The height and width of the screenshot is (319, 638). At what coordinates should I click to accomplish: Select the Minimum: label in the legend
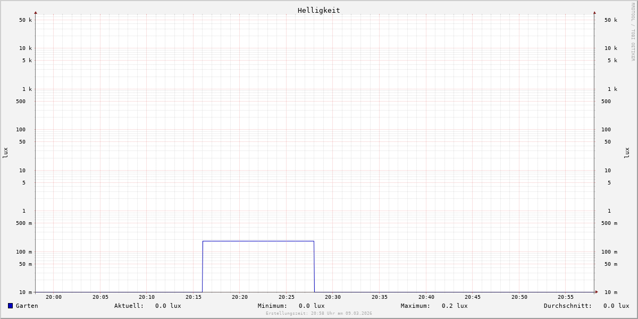[272, 306]
